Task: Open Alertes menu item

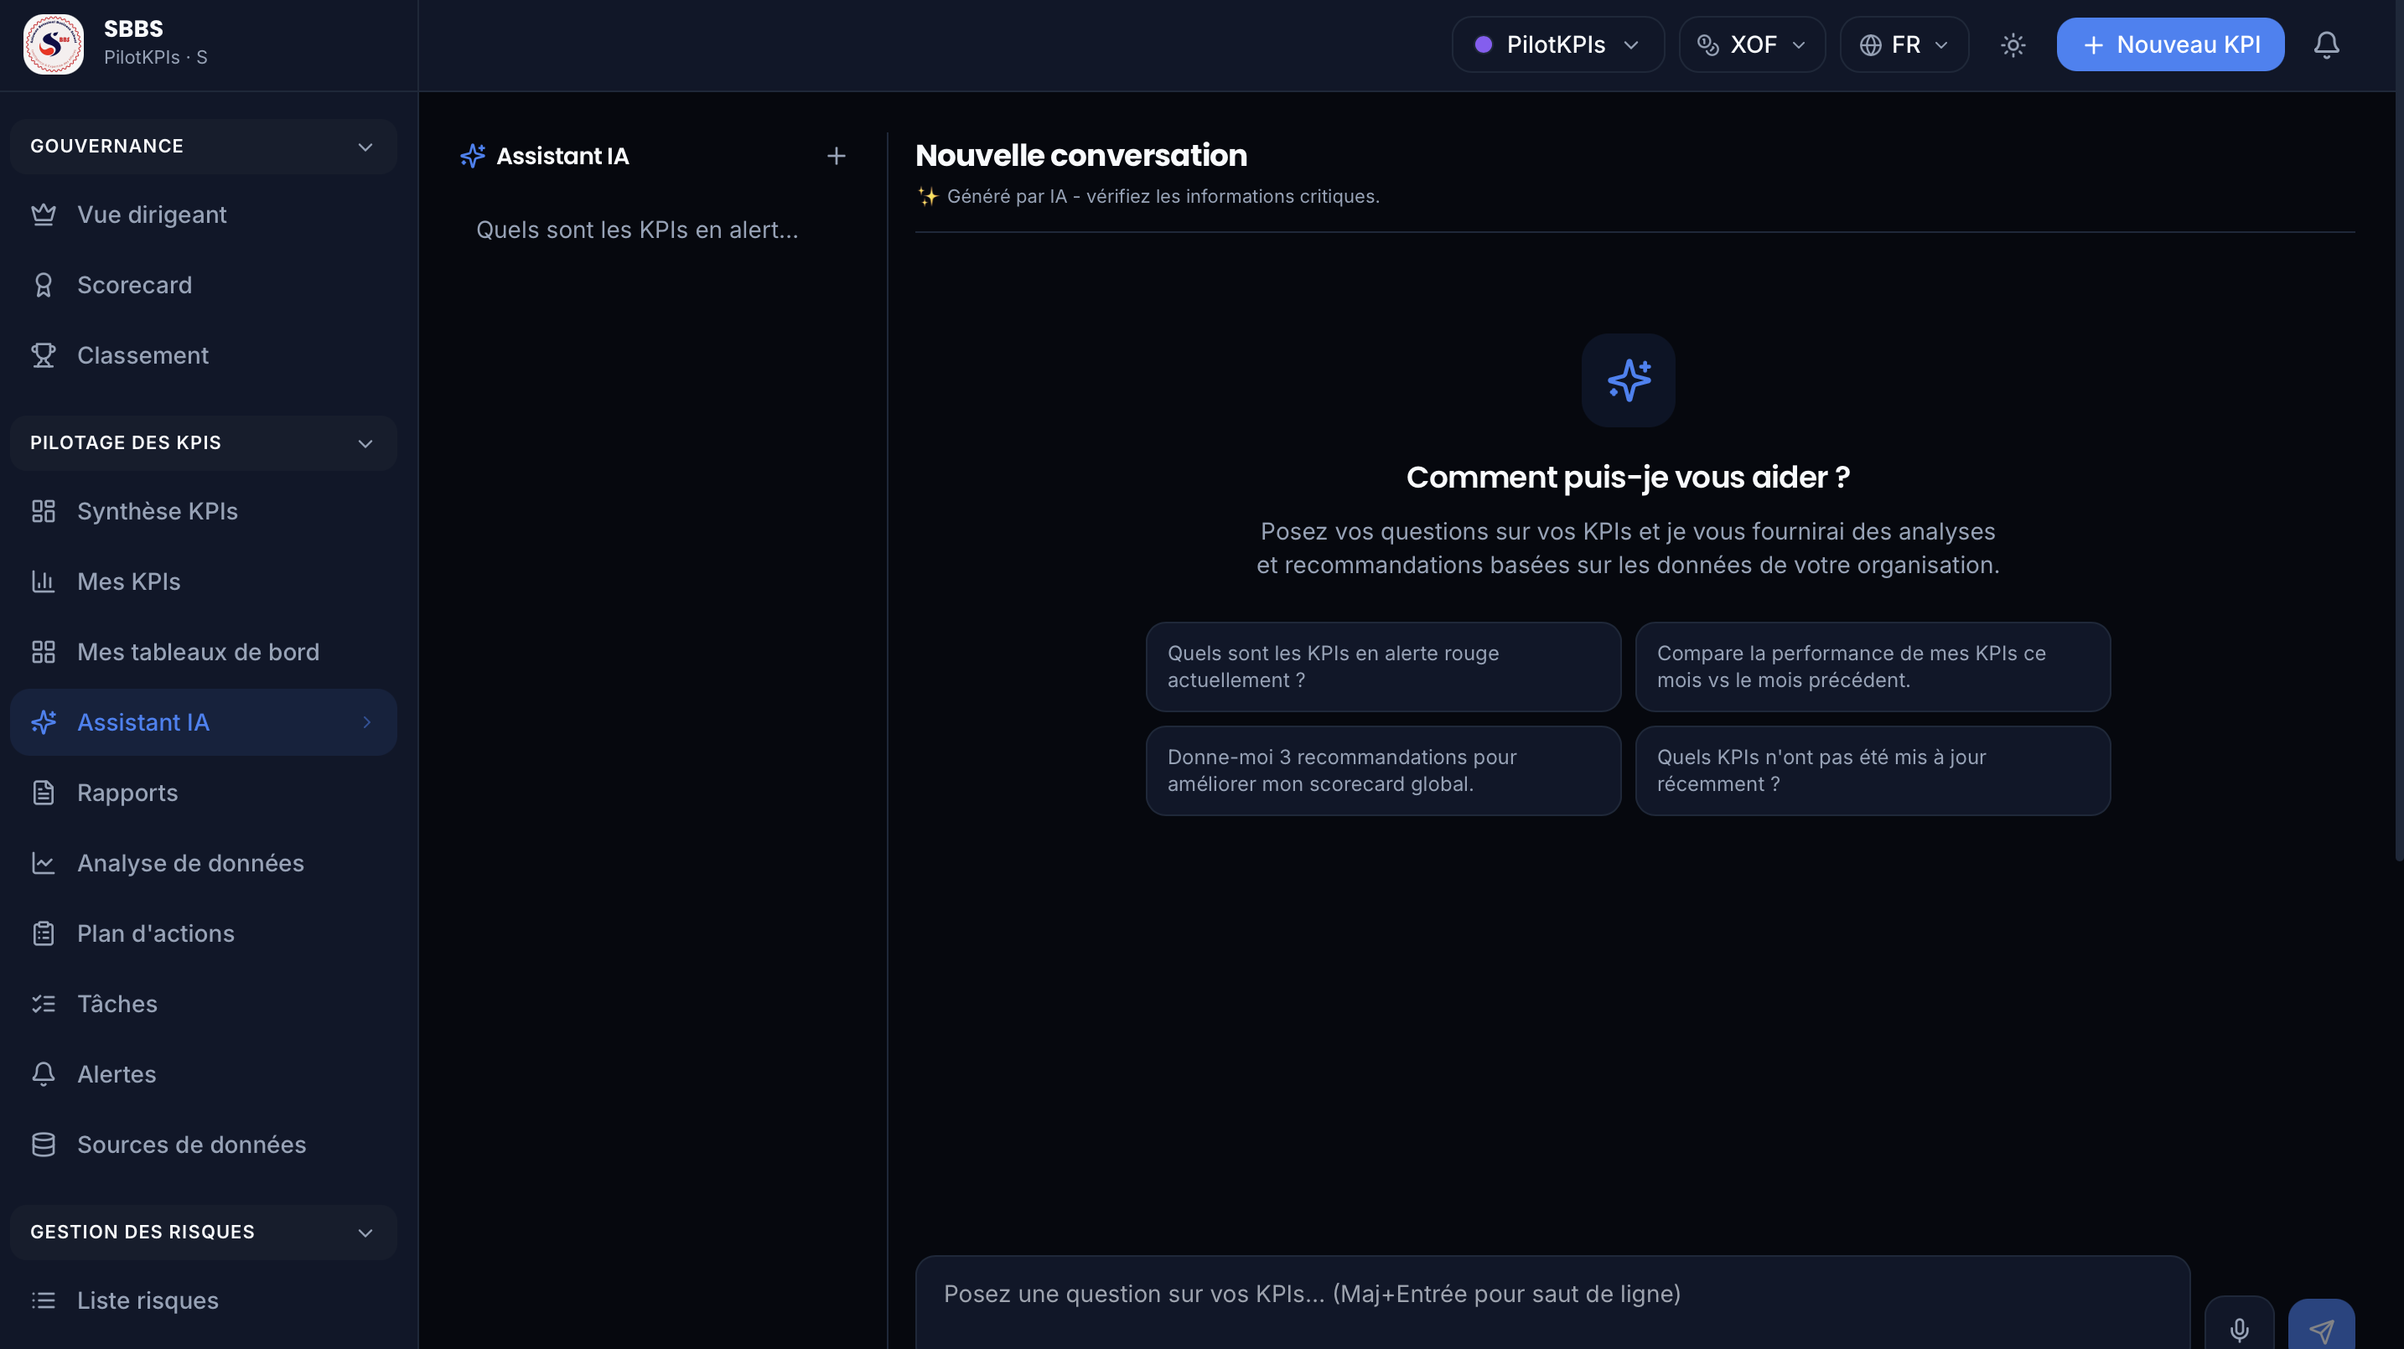Action: tap(204, 1075)
